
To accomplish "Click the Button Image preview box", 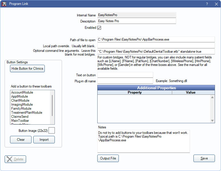I will tap(52, 130).
